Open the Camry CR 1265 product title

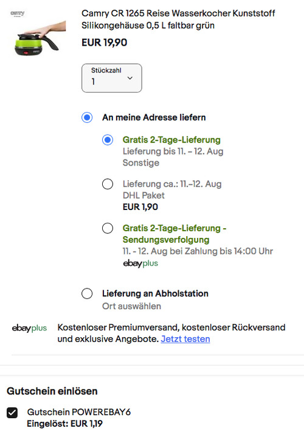coord(178,19)
